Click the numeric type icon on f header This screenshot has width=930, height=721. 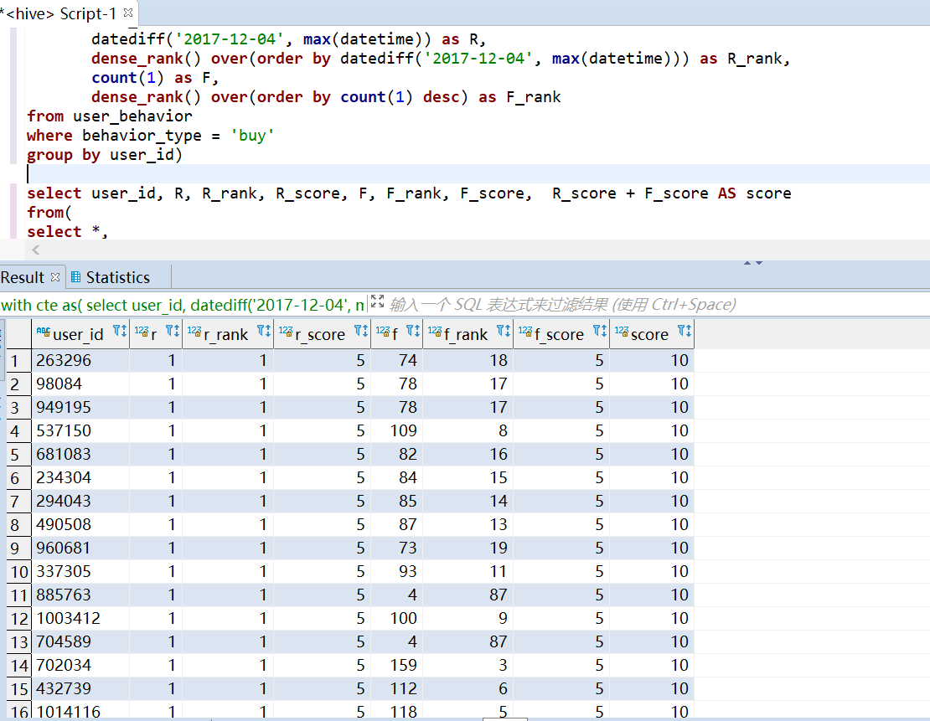383,332
